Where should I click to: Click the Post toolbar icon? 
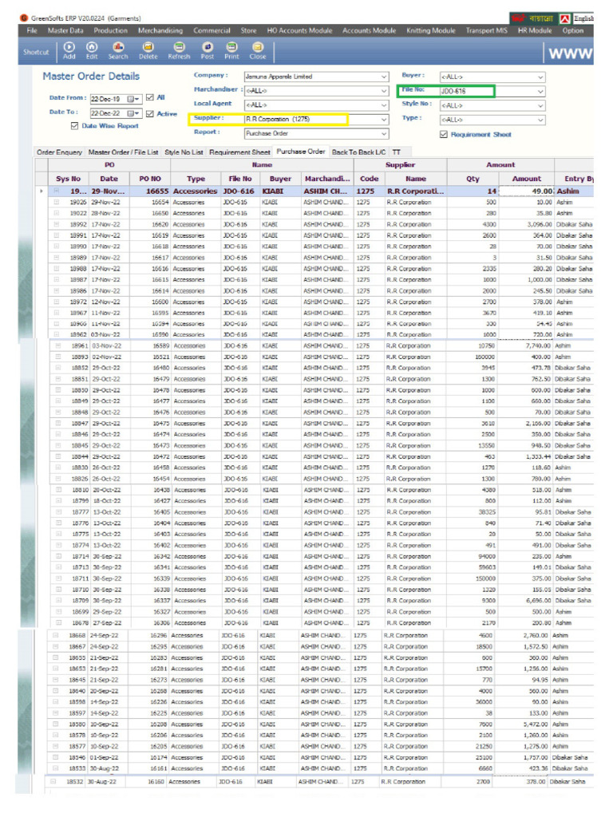(208, 50)
